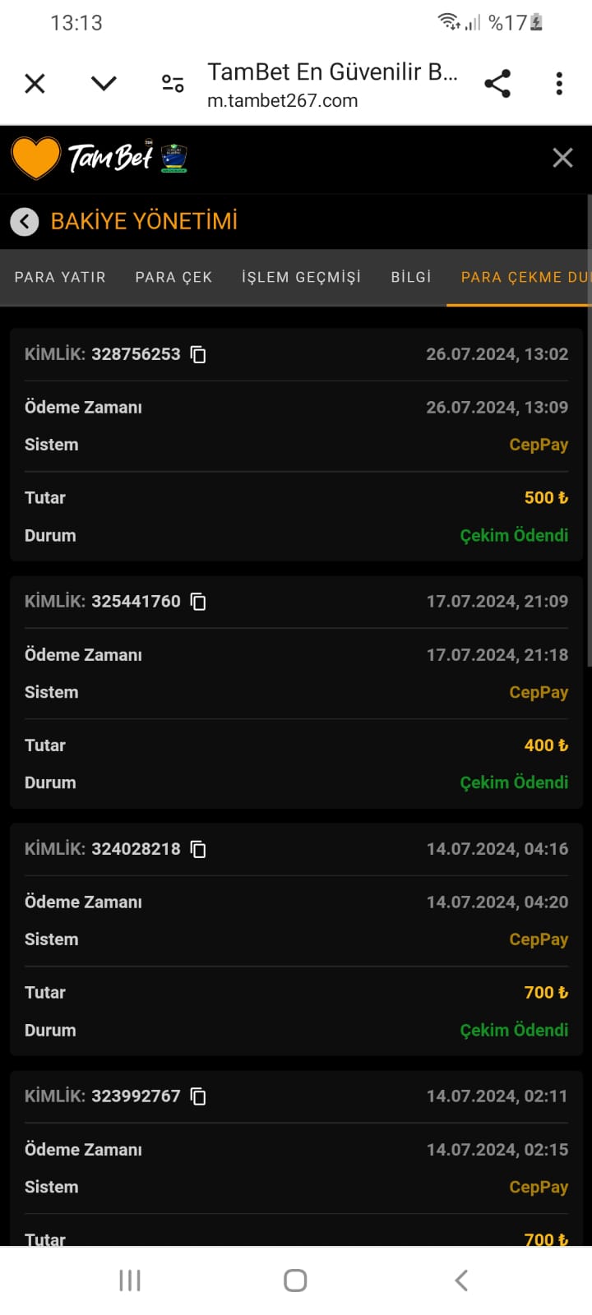Switch to Para Çek tab
Screen dimensions: 592x1315
click(x=173, y=278)
